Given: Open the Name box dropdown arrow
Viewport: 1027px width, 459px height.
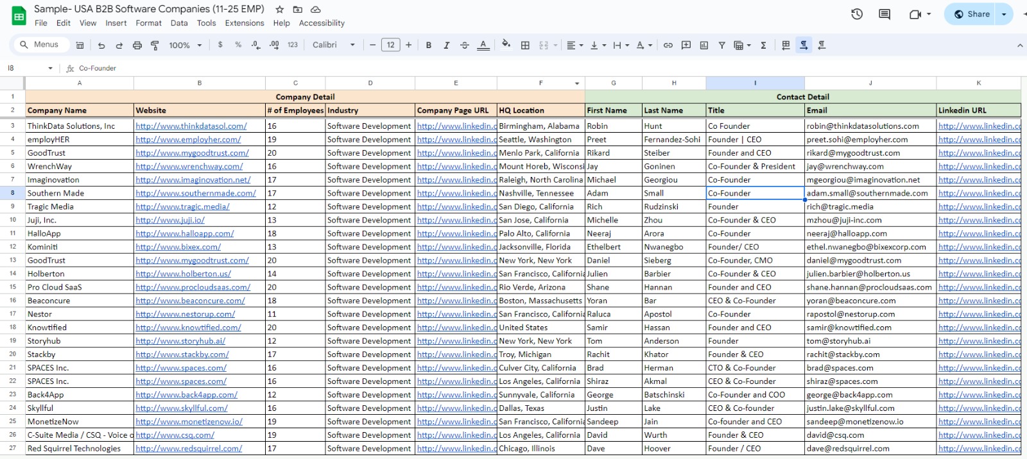Looking at the screenshot, I should (x=50, y=68).
